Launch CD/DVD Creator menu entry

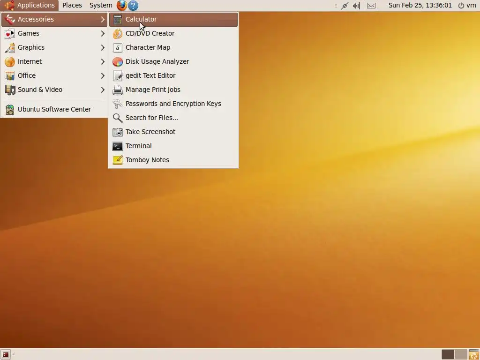tap(173, 33)
